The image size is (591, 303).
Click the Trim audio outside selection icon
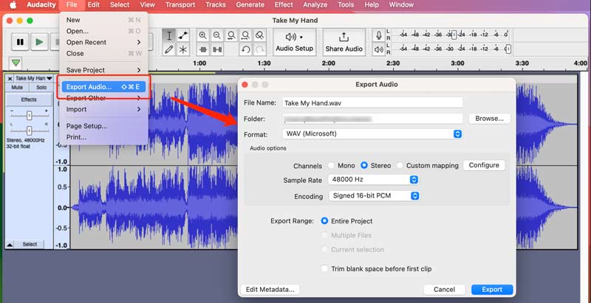pyautogui.click(x=202, y=49)
